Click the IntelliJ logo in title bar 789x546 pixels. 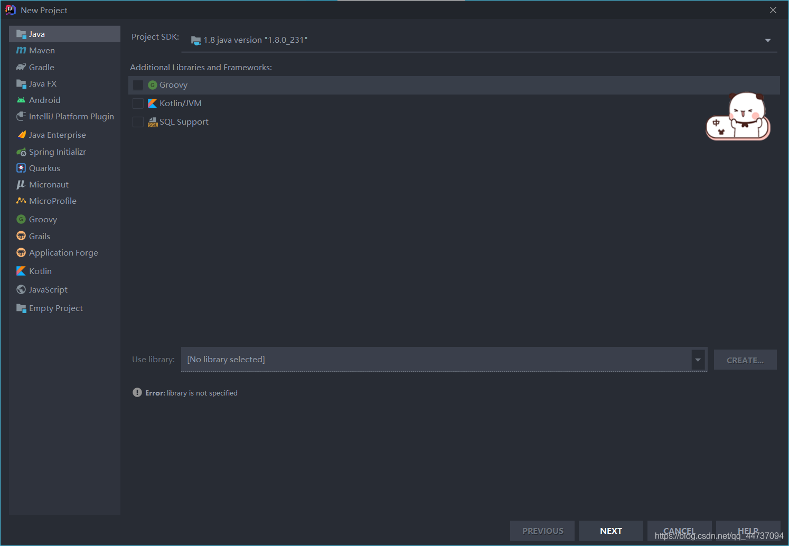(10, 10)
